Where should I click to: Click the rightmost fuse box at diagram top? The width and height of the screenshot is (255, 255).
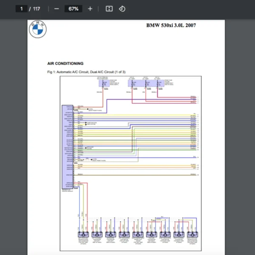(x=157, y=84)
